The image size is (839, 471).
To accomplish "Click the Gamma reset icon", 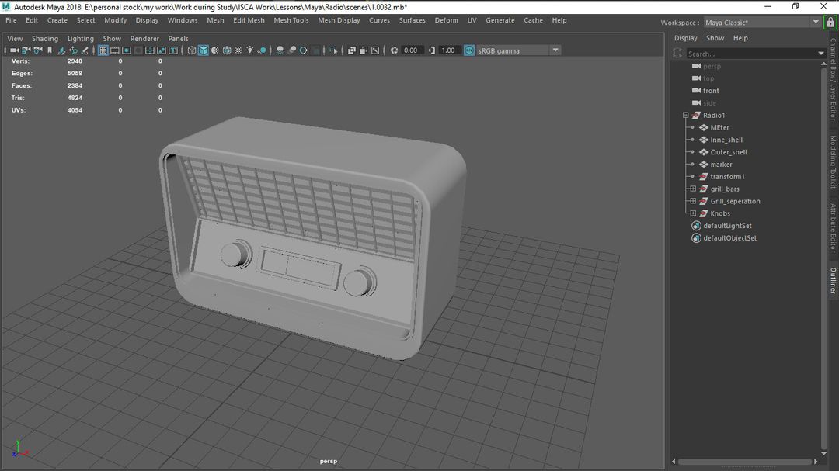I will (432, 50).
